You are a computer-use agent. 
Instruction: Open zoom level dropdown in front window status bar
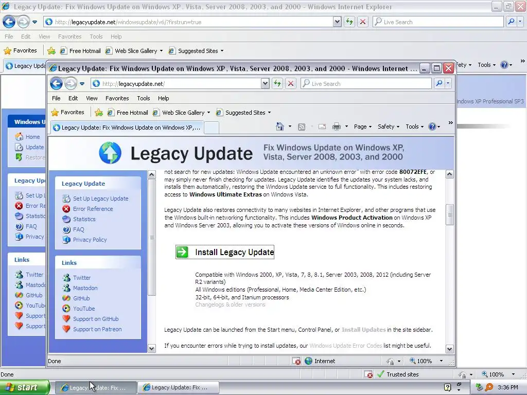441,361
